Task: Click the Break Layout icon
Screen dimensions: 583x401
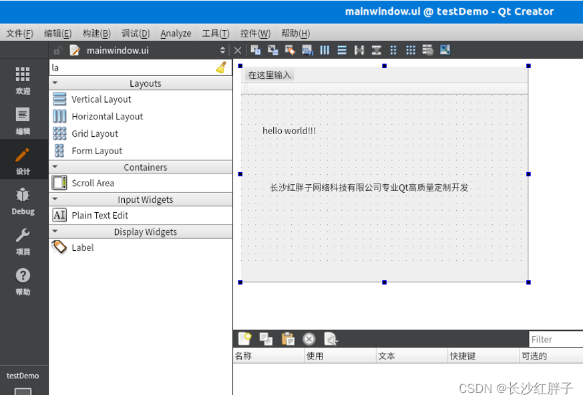Action: click(427, 50)
